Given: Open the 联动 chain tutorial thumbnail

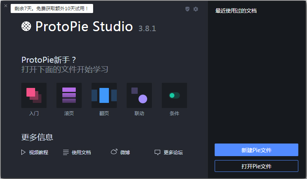Looking at the screenshot, I should click(139, 95).
